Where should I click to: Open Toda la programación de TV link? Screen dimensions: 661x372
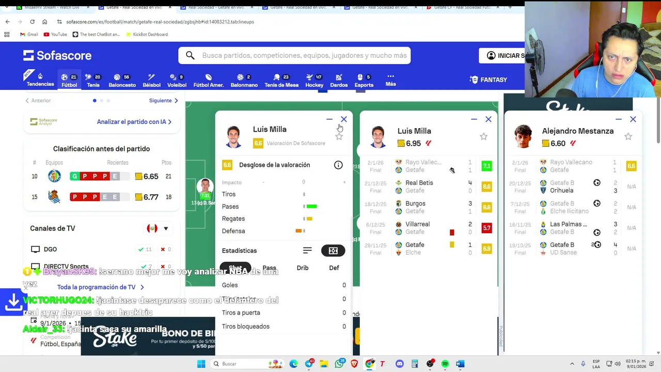click(x=101, y=287)
